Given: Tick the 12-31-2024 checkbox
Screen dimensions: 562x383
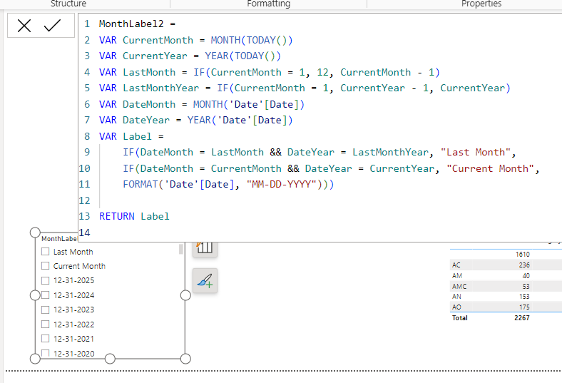Looking at the screenshot, I should (x=45, y=295).
